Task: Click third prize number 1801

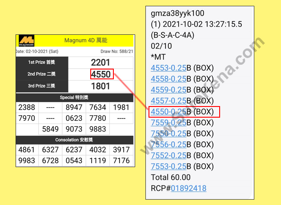Action: [100, 86]
